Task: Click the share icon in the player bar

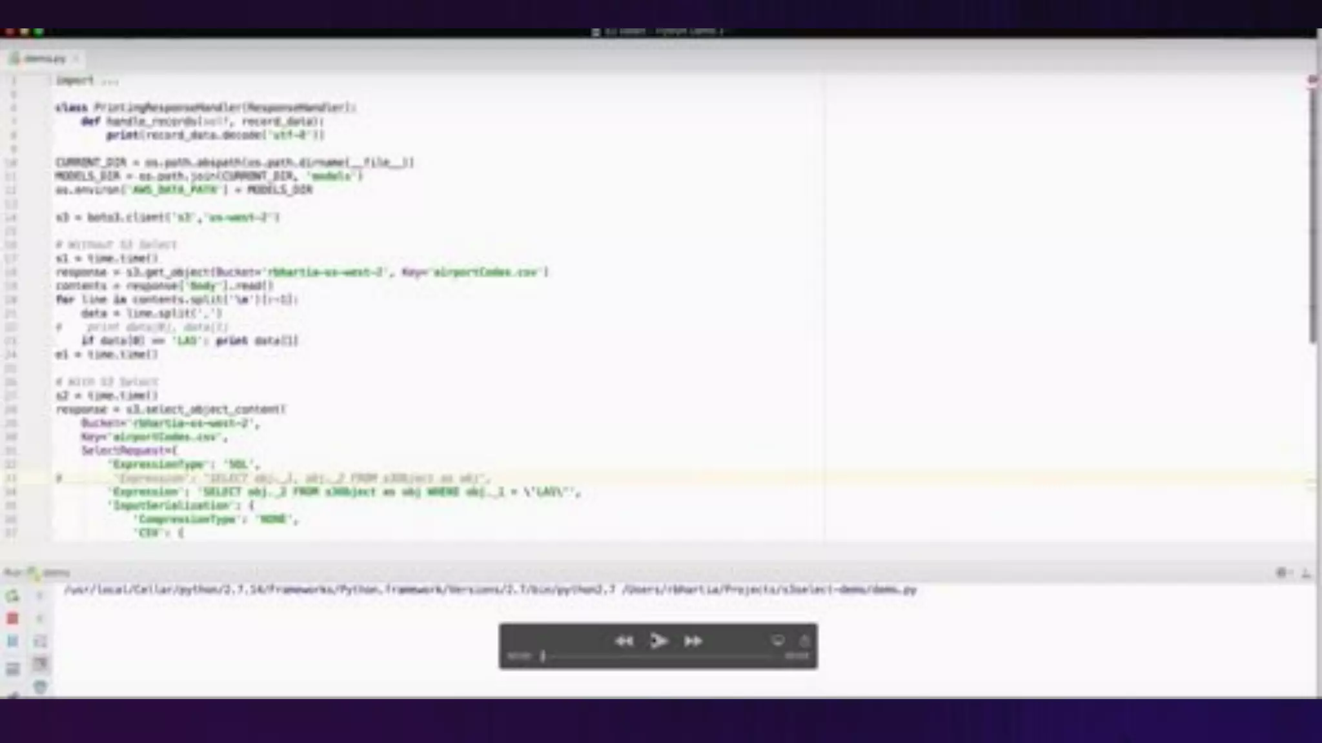Action: [804, 640]
